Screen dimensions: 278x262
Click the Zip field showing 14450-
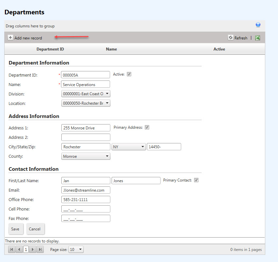pyautogui.click(x=164, y=147)
